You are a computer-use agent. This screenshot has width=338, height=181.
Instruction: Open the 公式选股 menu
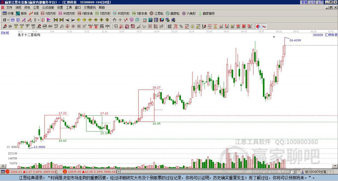48,8
